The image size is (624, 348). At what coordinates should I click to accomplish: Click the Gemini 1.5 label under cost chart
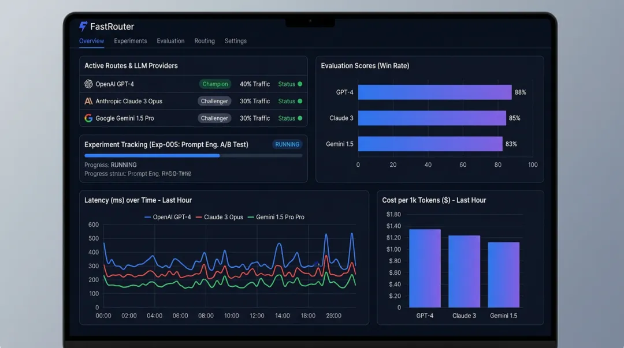(x=503, y=315)
